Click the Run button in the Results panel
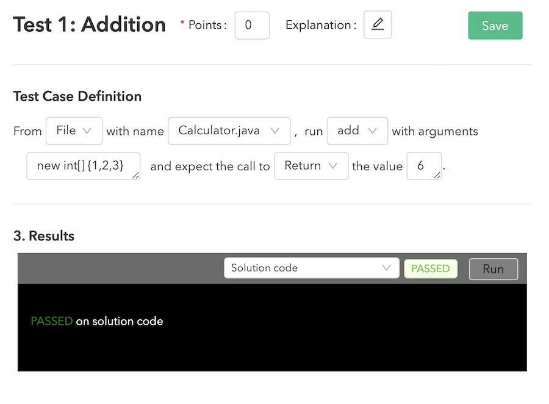 click(x=493, y=268)
